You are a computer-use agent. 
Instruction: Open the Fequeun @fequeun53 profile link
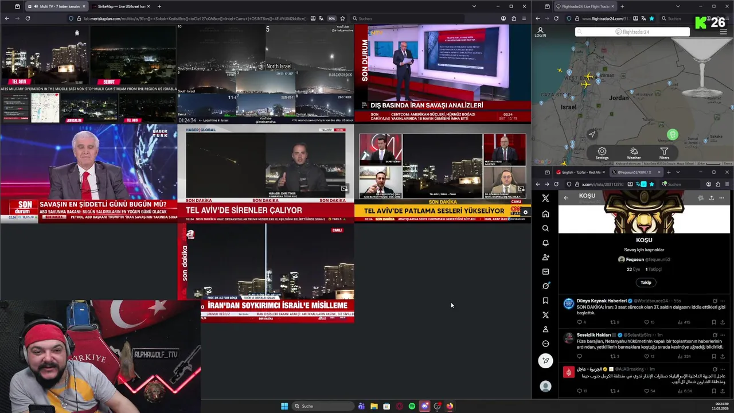point(644,259)
